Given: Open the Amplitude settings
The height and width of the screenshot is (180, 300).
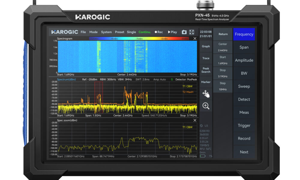Looking at the screenshot, I should pos(244,60).
